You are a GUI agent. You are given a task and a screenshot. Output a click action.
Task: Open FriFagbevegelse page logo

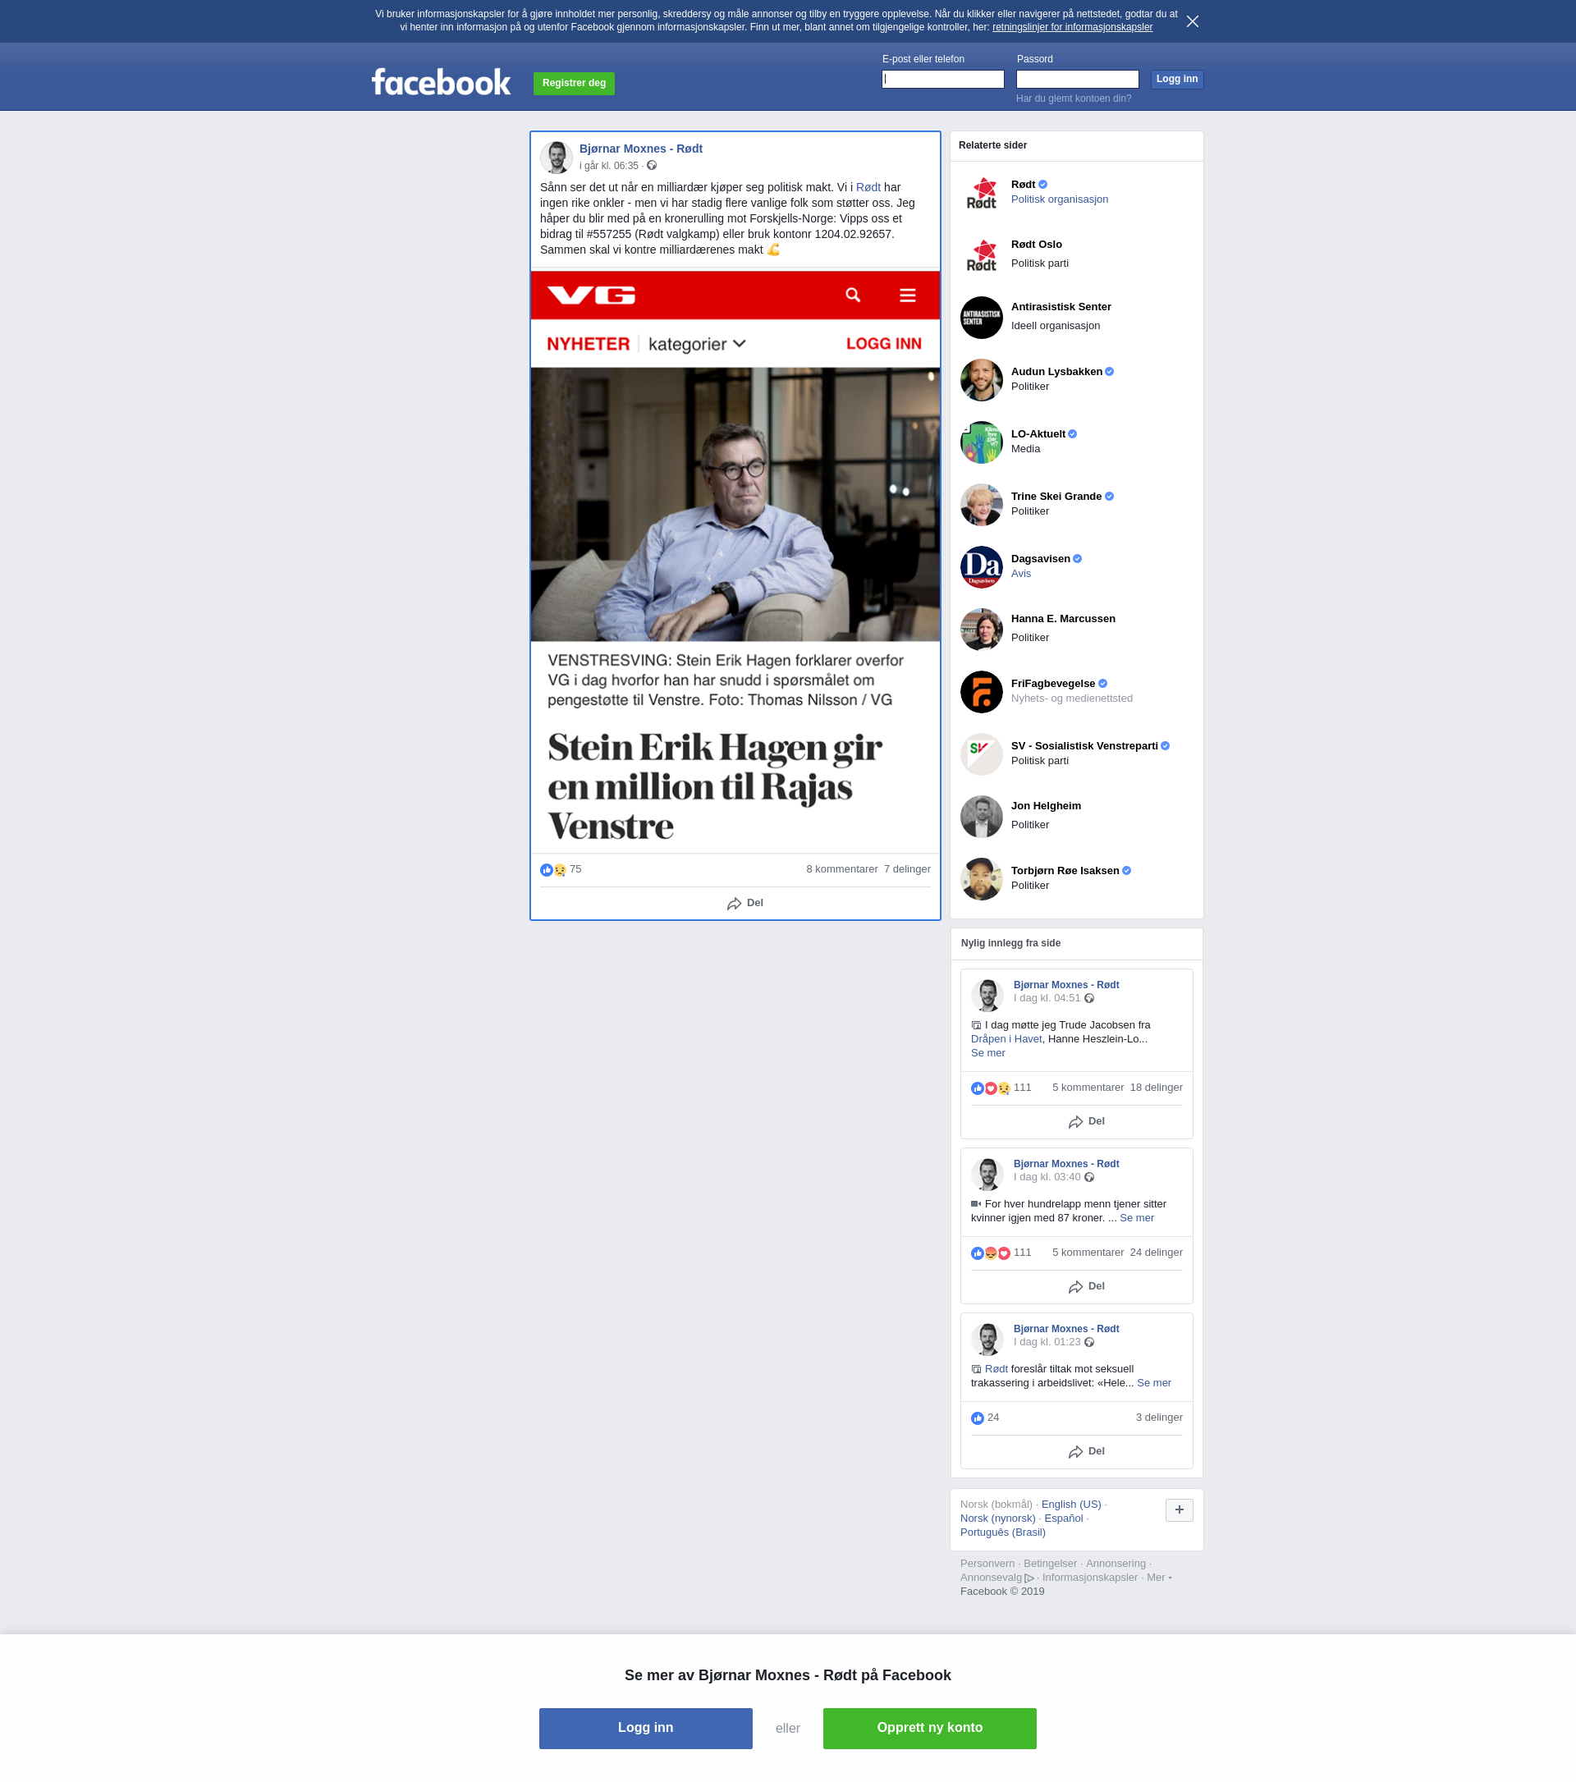(982, 692)
